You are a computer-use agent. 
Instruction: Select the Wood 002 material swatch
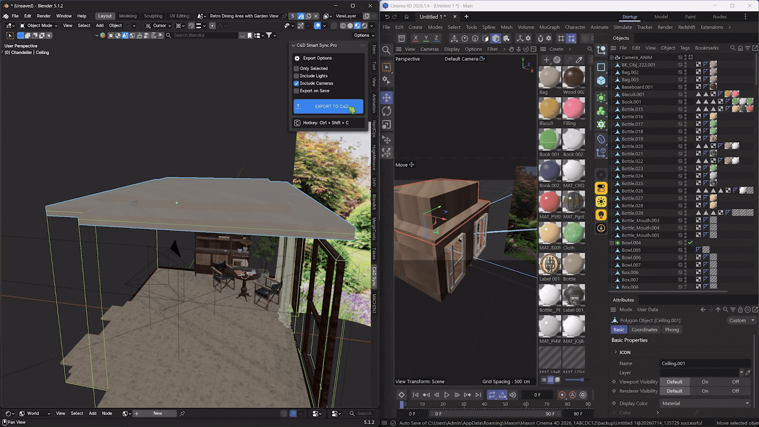point(573,77)
